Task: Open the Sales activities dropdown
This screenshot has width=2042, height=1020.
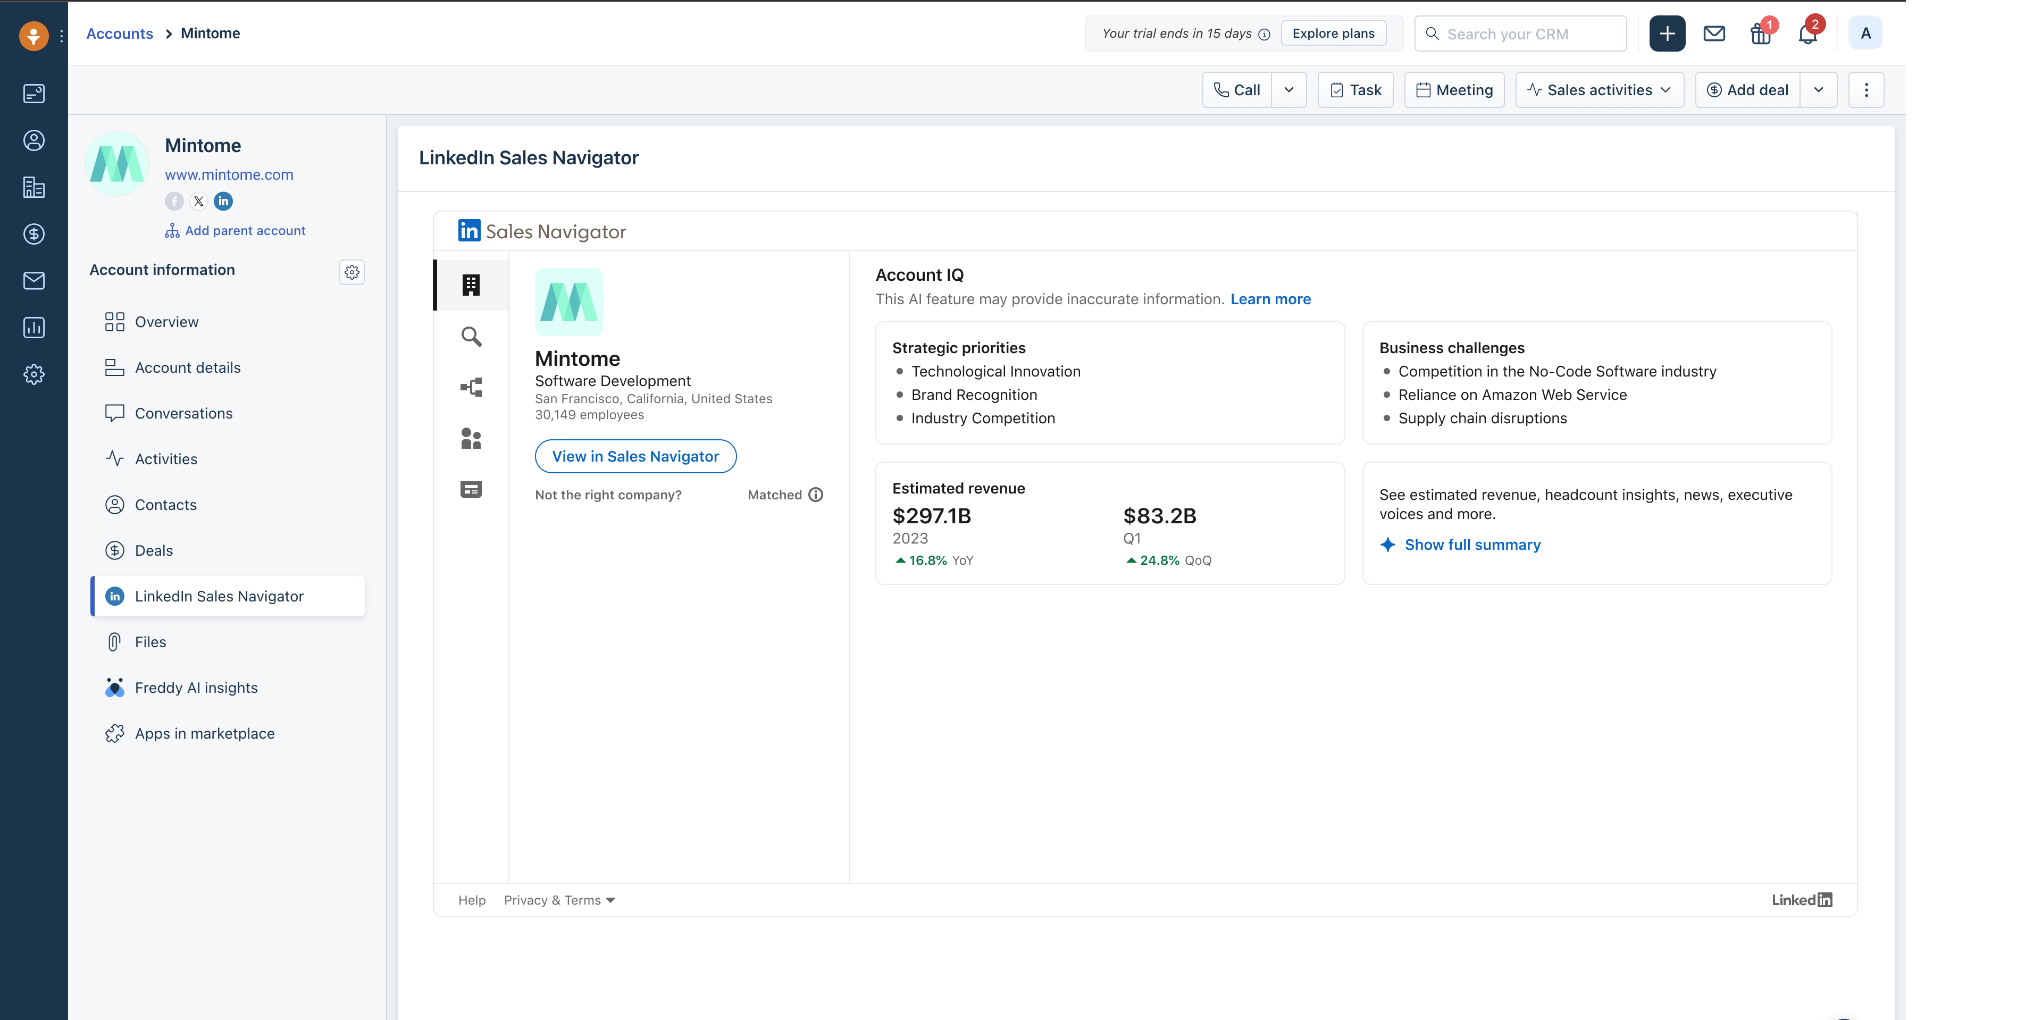Action: [x=1599, y=89]
